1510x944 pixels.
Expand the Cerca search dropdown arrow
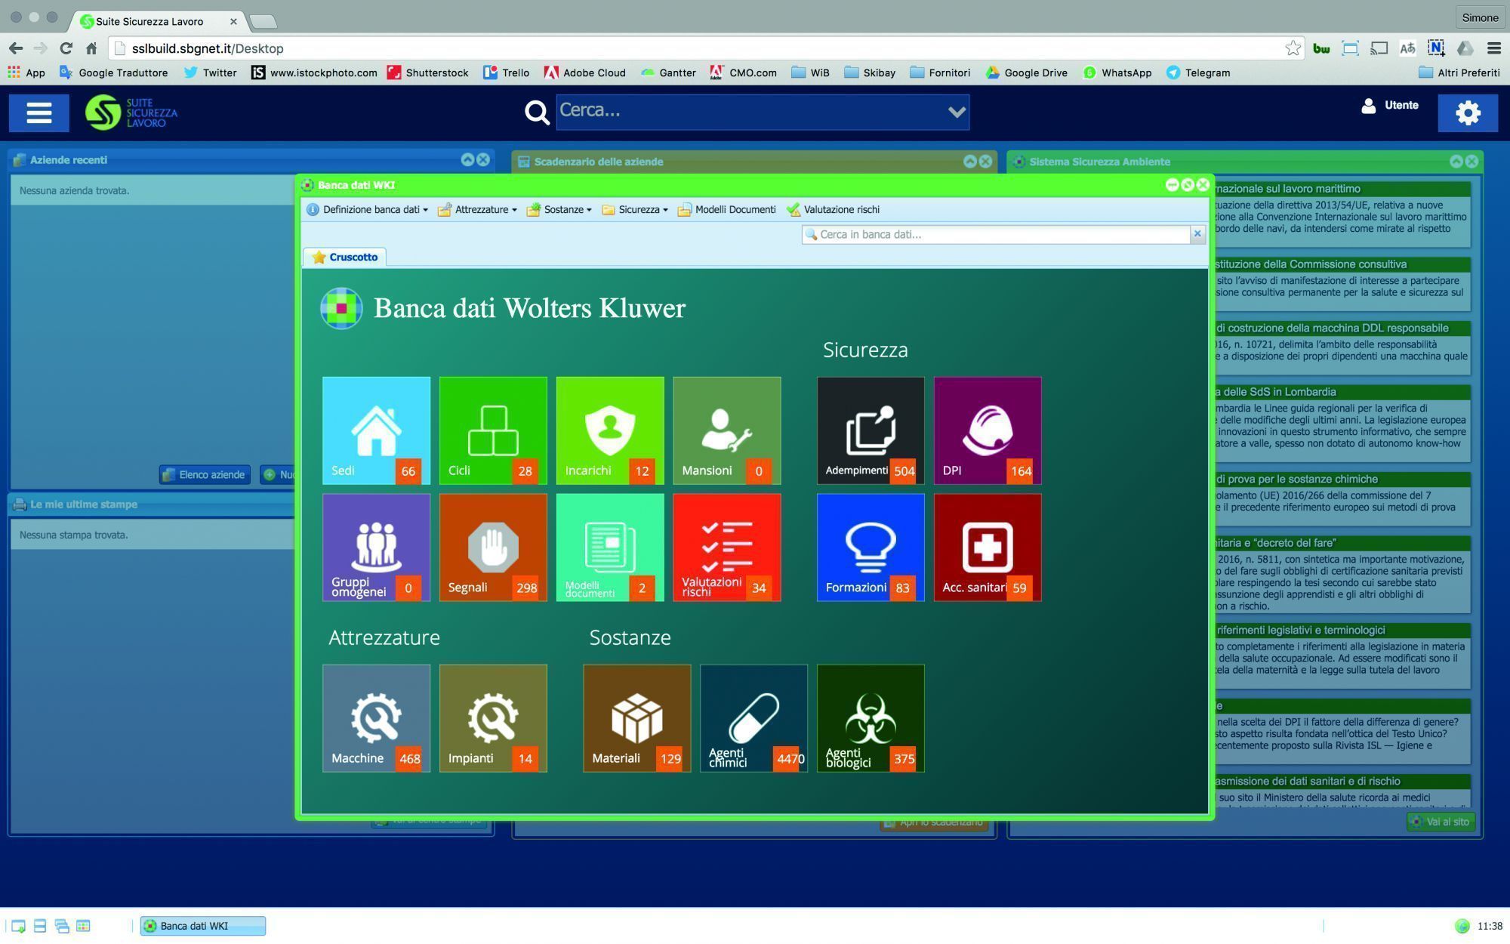(957, 112)
